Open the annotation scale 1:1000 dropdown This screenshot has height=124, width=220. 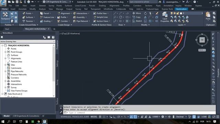tap(156, 117)
